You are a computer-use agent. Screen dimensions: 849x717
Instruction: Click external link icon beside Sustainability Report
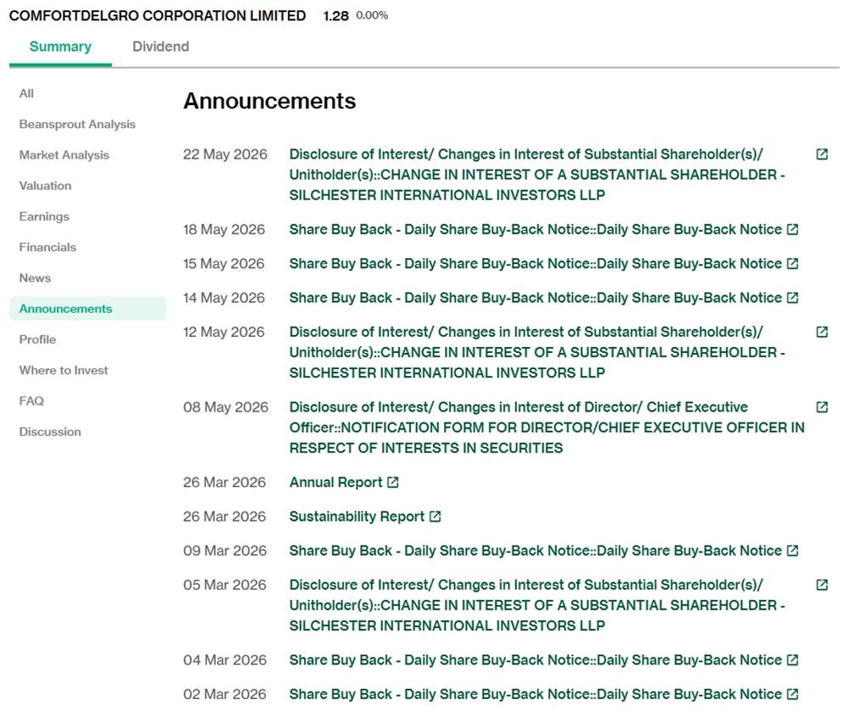[435, 516]
